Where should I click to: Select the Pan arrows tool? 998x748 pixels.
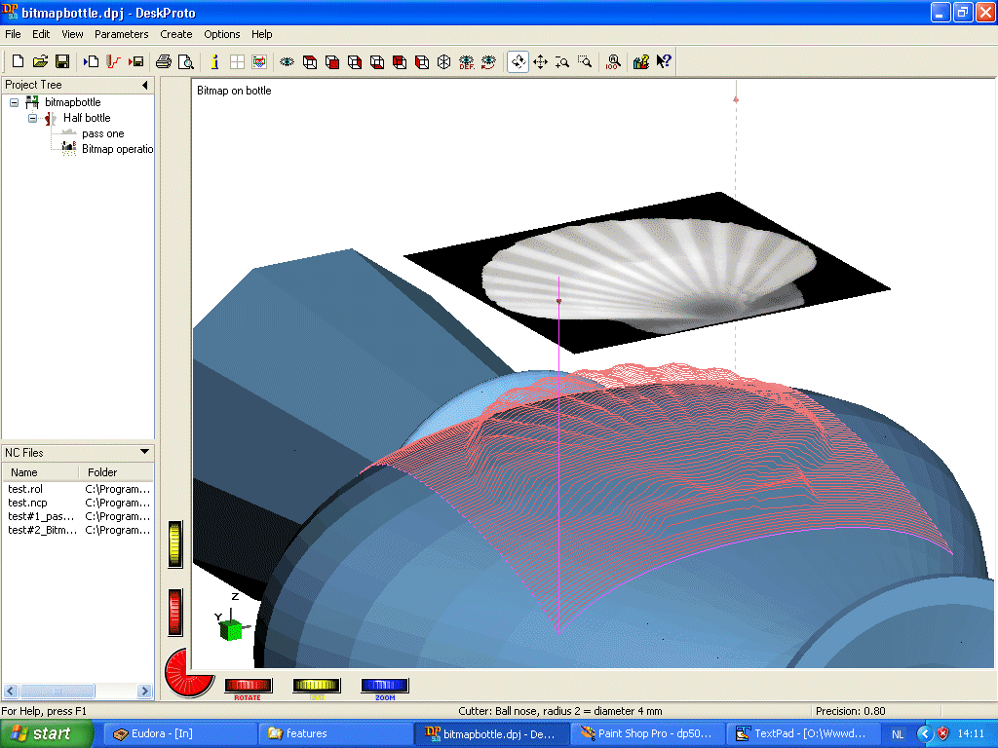click(540, 61)
